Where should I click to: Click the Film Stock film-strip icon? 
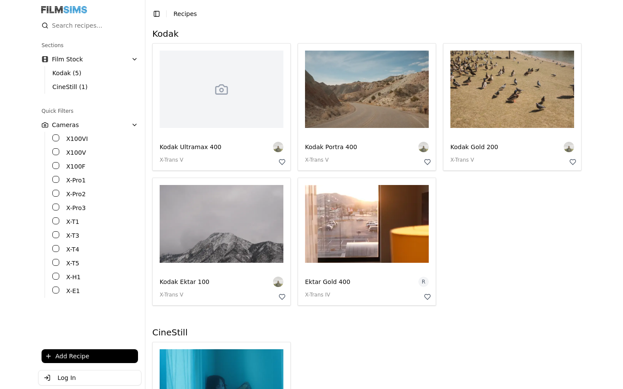coord(45,59)
